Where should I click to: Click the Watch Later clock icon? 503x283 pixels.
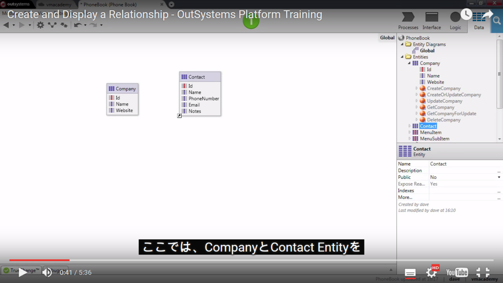pos(466,14)
